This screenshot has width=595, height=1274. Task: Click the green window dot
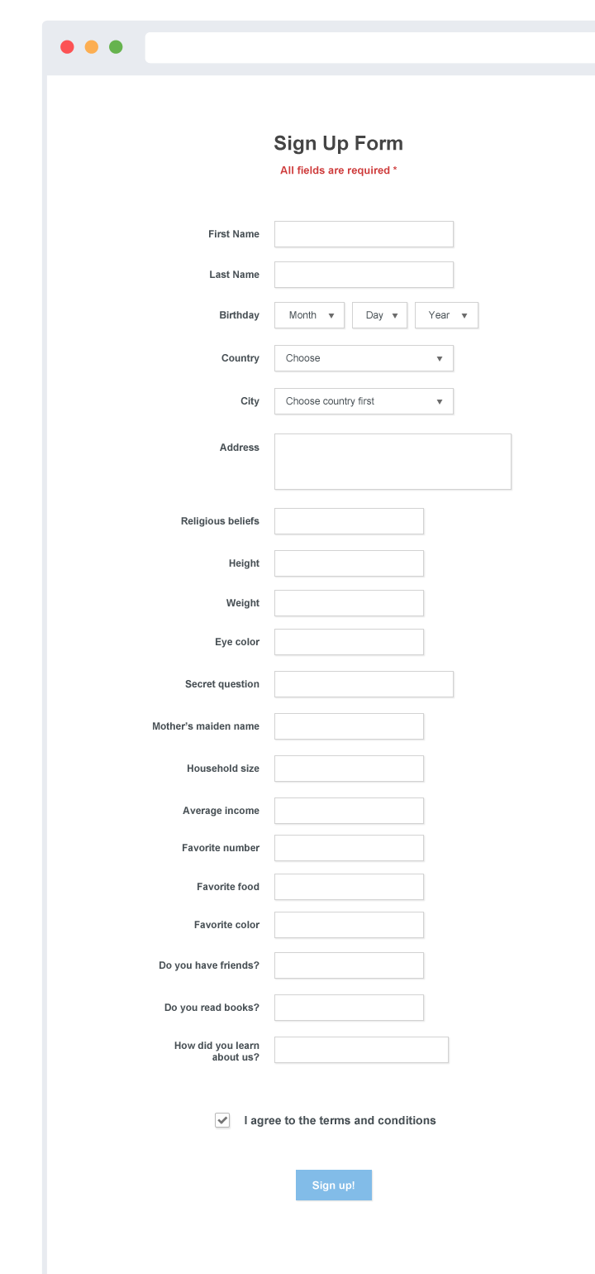point(116,47)
